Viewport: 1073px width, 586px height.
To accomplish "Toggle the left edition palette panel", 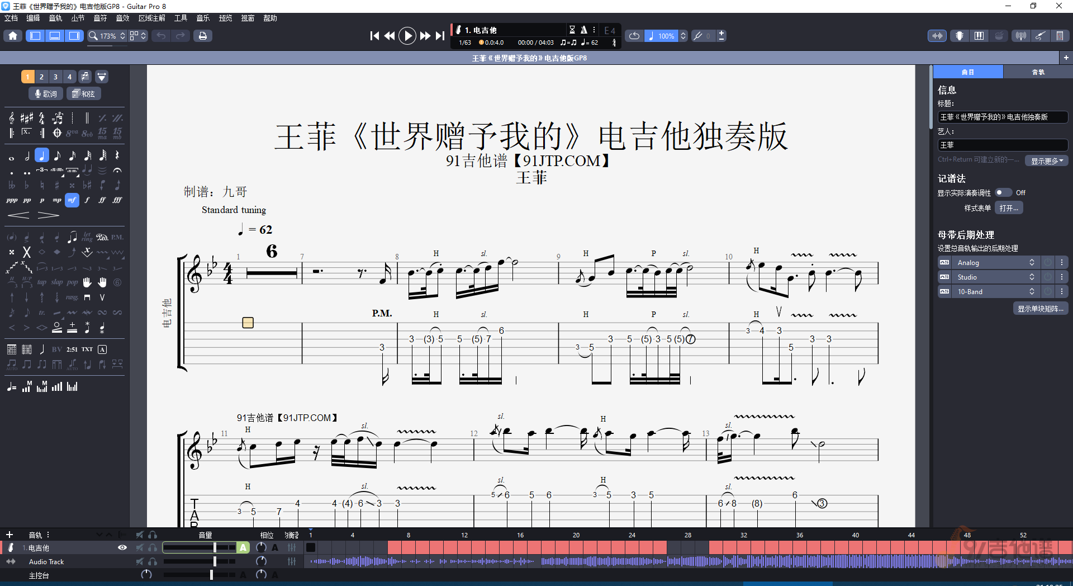I will 35,36.
